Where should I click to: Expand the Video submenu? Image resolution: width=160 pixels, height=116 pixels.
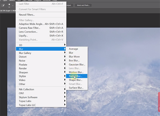(41, 80)
